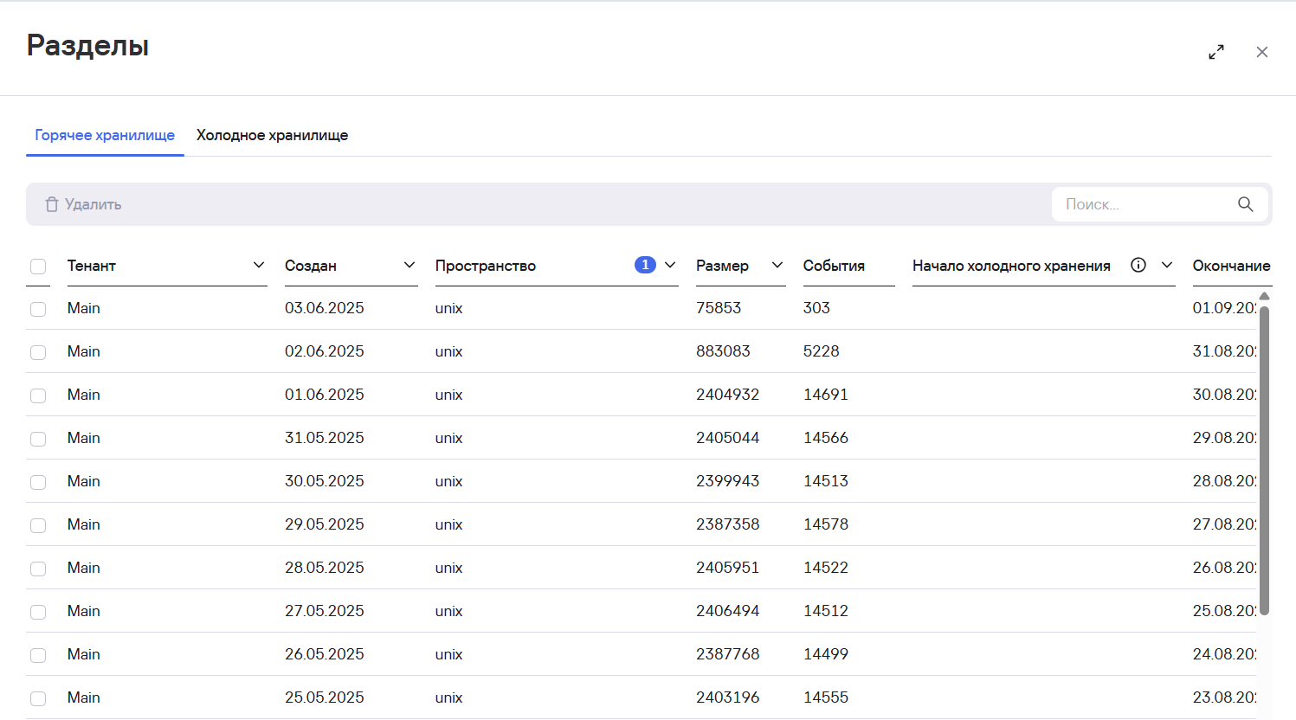Image resolution: width=1296 pixels, height=720 pixels.
Task: Click size value 75853
Action: point(719,308)
